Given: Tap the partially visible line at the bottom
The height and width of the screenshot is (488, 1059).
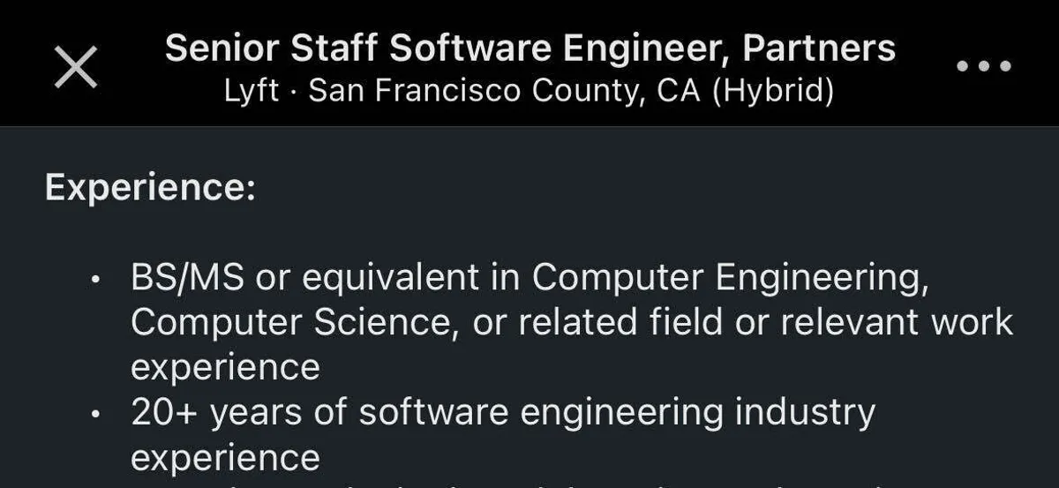Looking at the screenshot, I should point(529,482).
